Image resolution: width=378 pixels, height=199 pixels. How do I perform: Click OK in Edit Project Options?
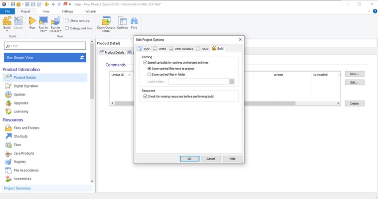[189, 159]
